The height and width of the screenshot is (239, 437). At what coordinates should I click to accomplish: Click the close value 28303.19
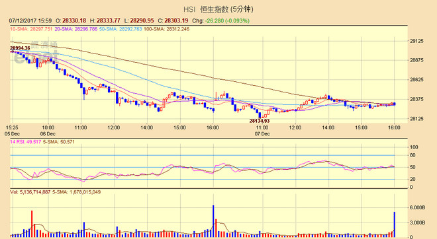(176, 21)
